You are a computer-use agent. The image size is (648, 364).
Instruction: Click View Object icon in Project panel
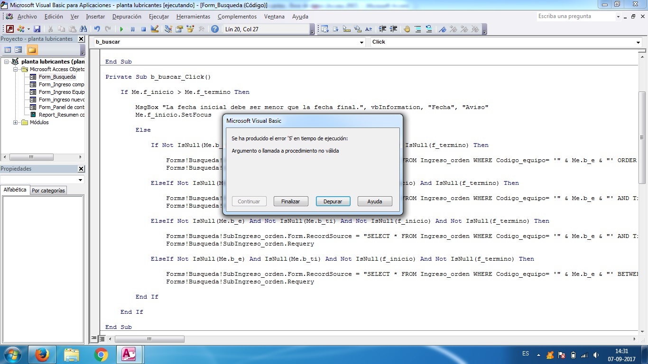pyautogui.click(x=19, y=50)
